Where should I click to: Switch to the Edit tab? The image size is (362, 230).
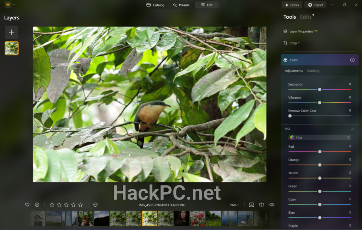[x=206, y=5]
